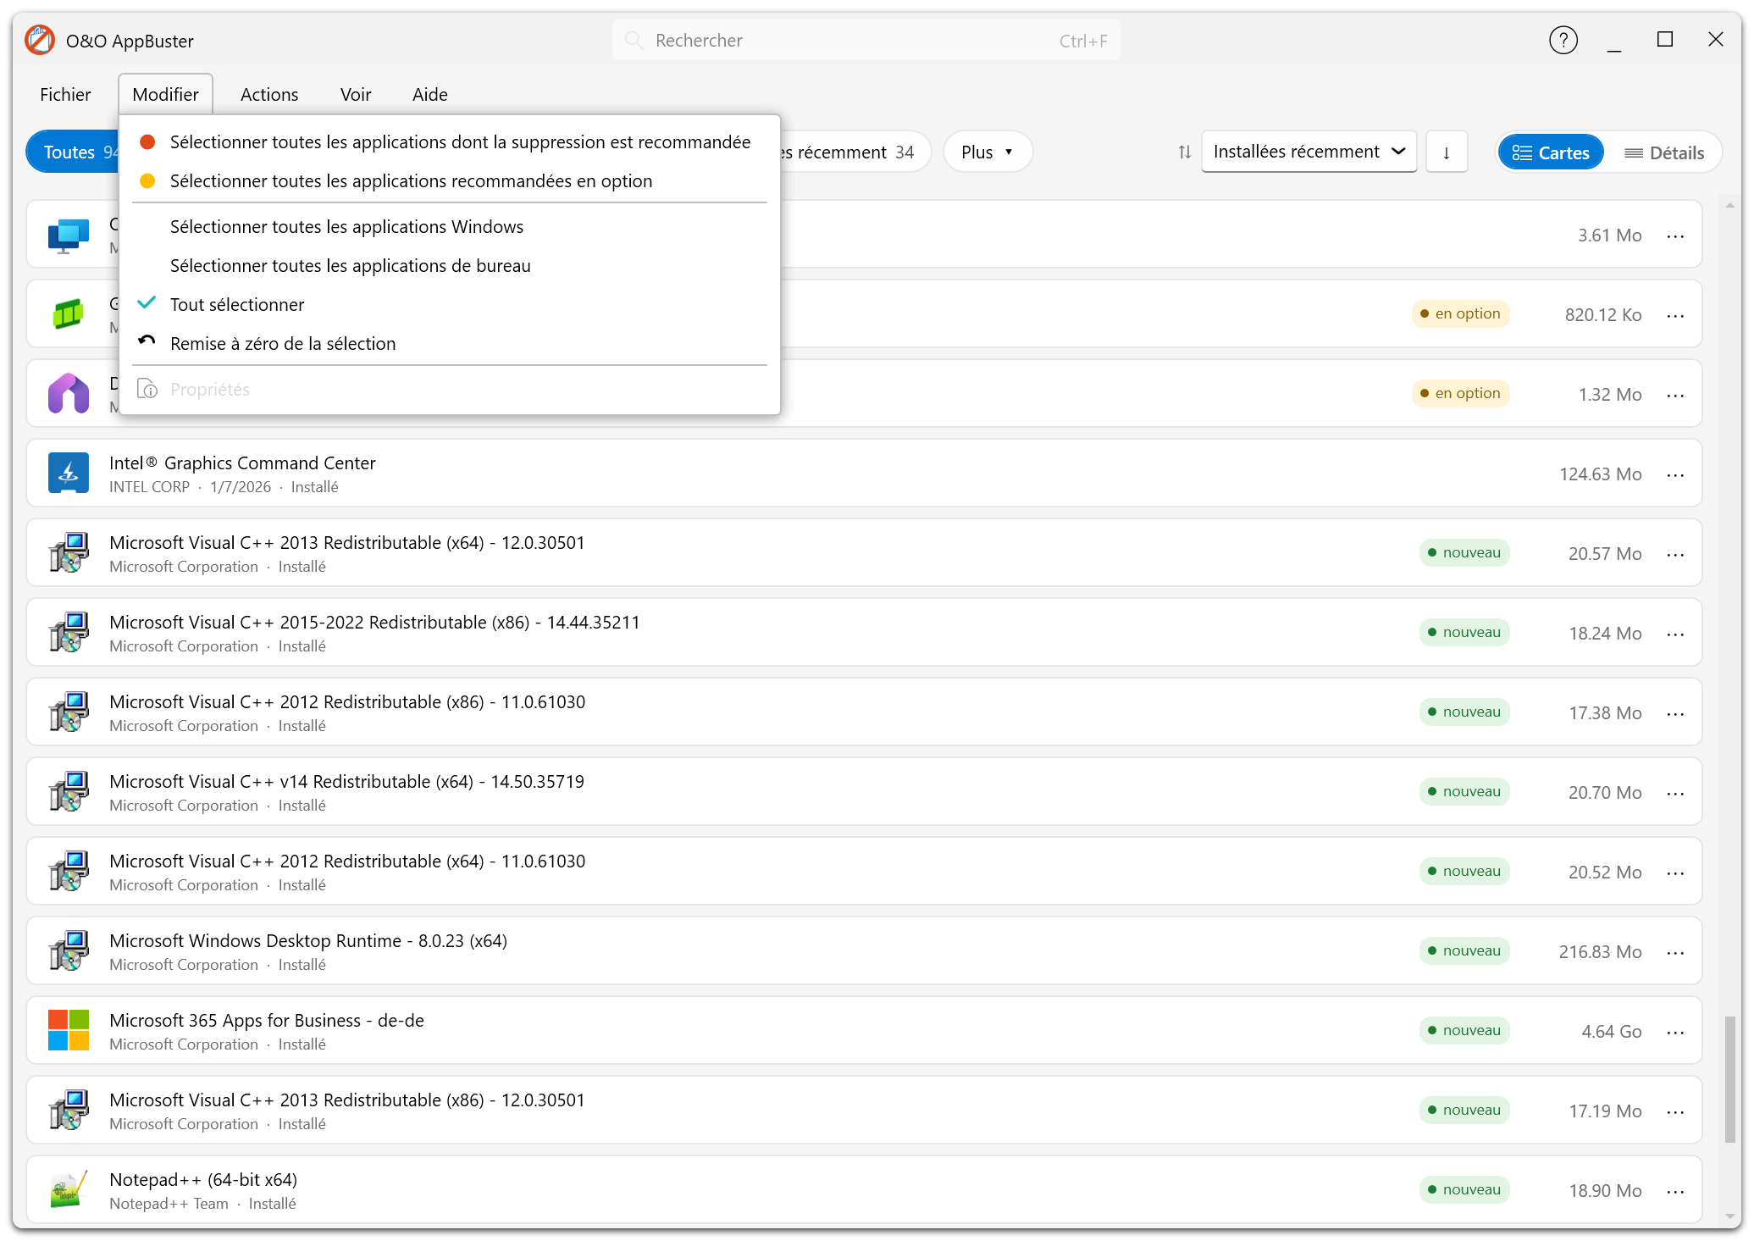Click the Visual C++ 2015-2022 x86 installer icon

tap(69, 633)
